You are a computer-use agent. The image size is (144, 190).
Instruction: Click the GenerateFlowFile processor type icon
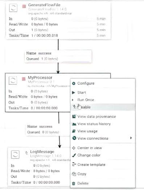(x=13, y=8)
